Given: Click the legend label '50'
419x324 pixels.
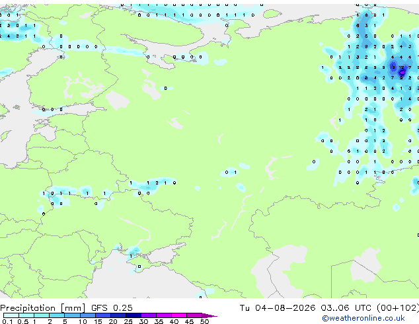Looking at the screenshot, I should pyautogui.click(x=205, y=321).
